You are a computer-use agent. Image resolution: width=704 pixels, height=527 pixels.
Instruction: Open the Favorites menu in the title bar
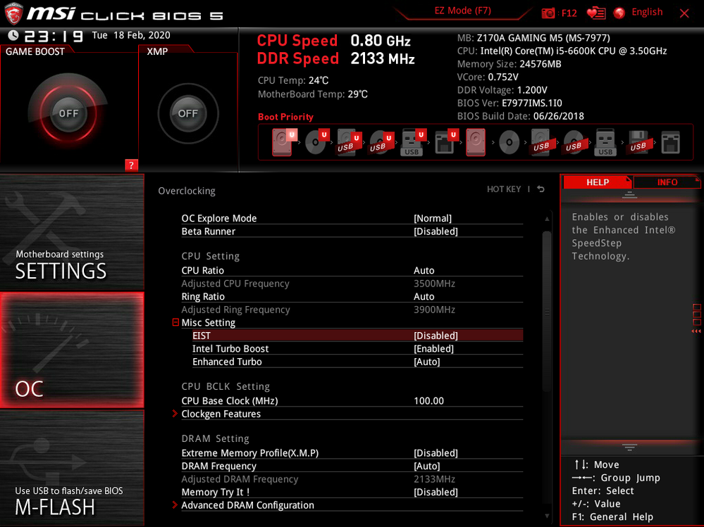click(595, 12)
